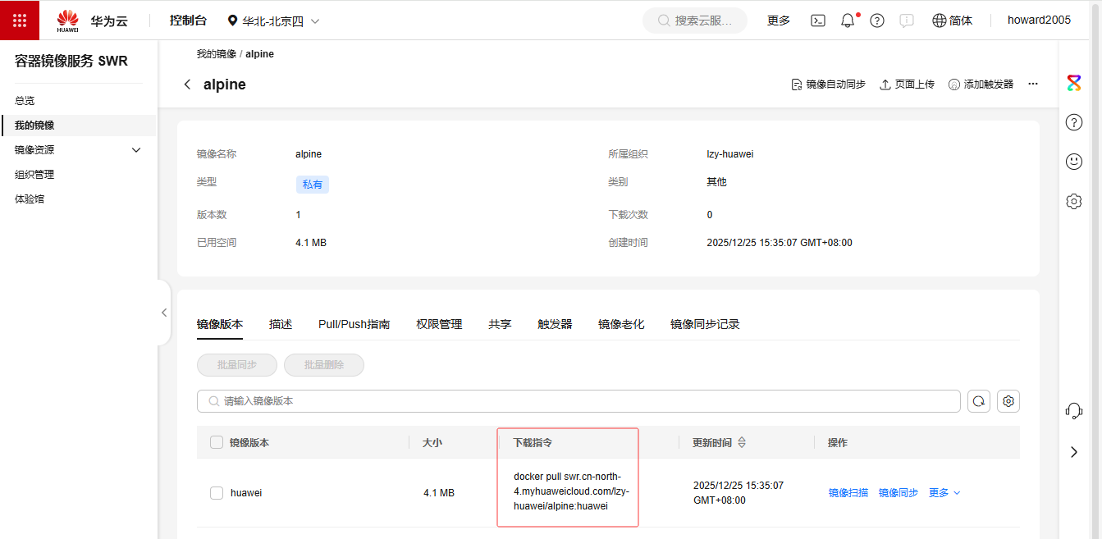
Task: Open the colorful assistant icon in right sidebar
Action: tap(1074, 82)
